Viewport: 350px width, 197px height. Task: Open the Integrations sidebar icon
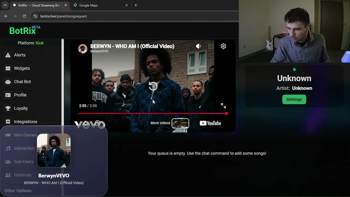tap(8, 122)
